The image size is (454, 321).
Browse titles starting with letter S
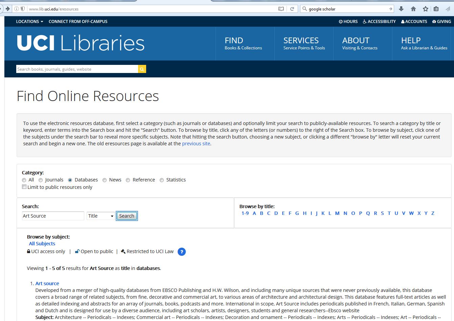tap(382, 213)
